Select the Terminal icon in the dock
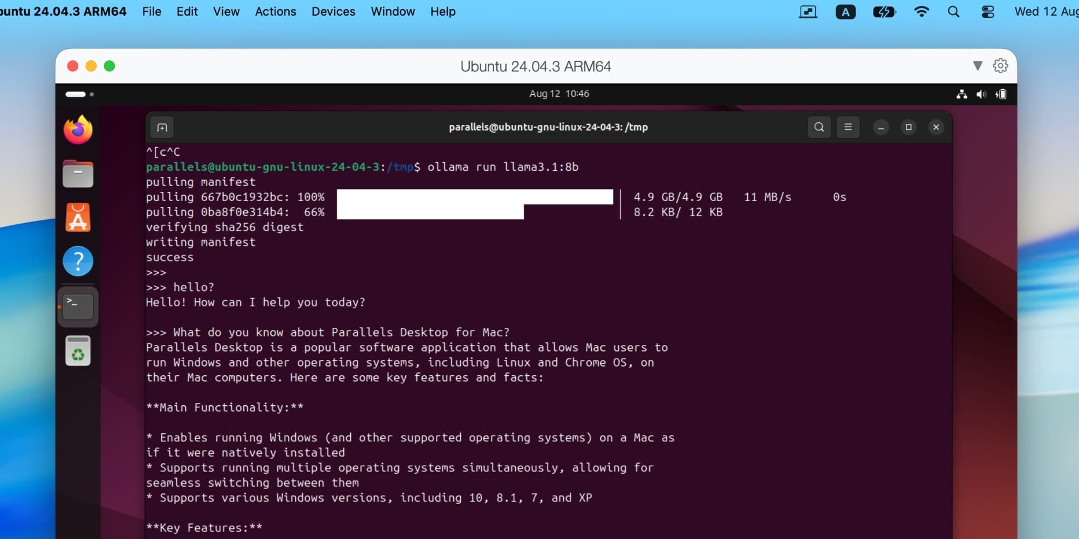 coord(78,306)
